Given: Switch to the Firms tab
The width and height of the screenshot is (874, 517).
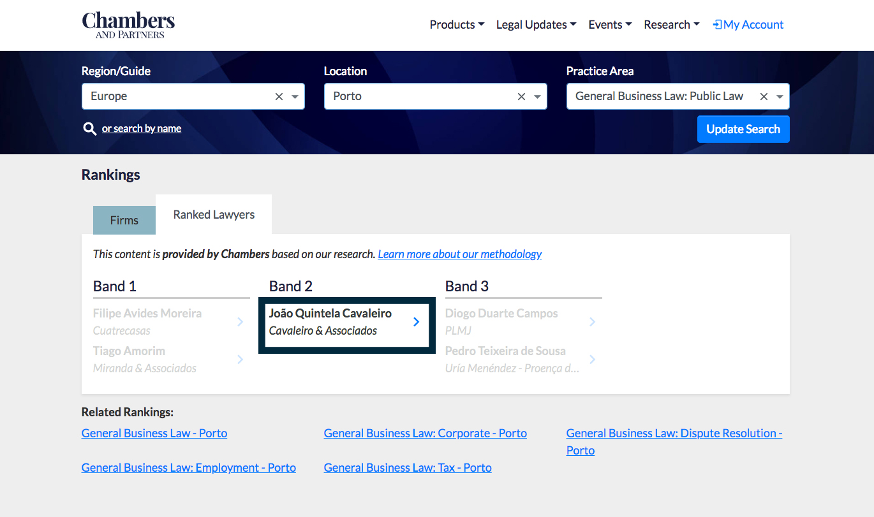Looking at the screenshot, I should coord(124,220).
